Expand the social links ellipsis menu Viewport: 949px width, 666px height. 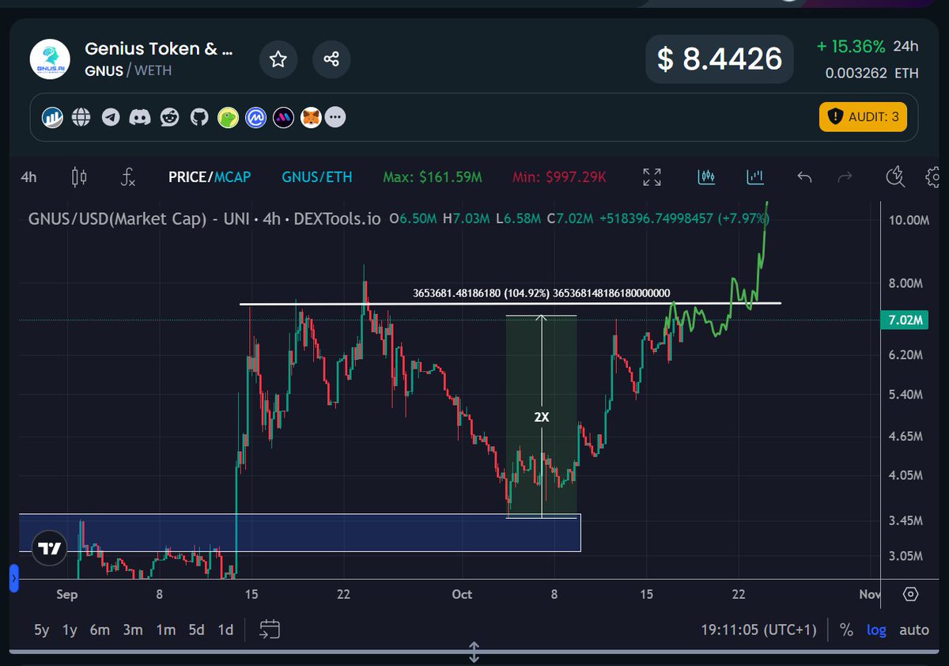[x=335, y=117]
